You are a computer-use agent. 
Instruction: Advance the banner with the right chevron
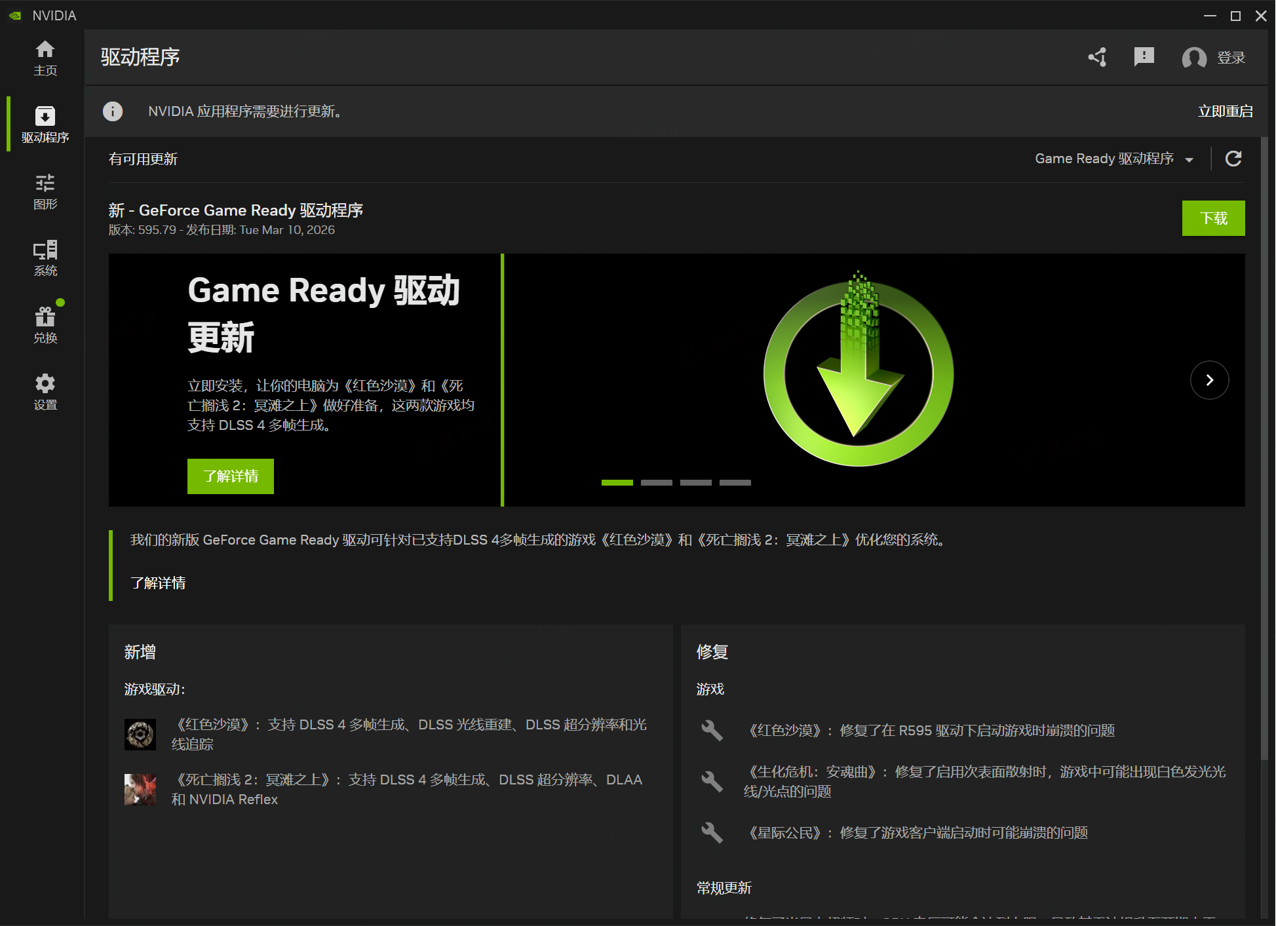coord(1209,380)
